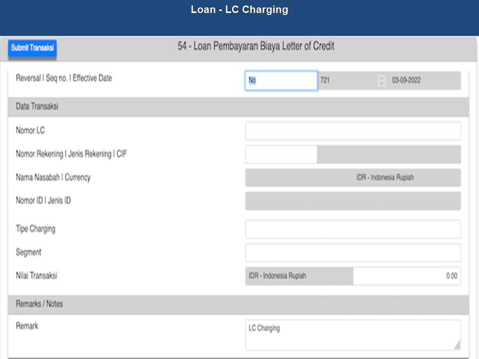Click the Submit Transaksi button

(x=32, y=48)
